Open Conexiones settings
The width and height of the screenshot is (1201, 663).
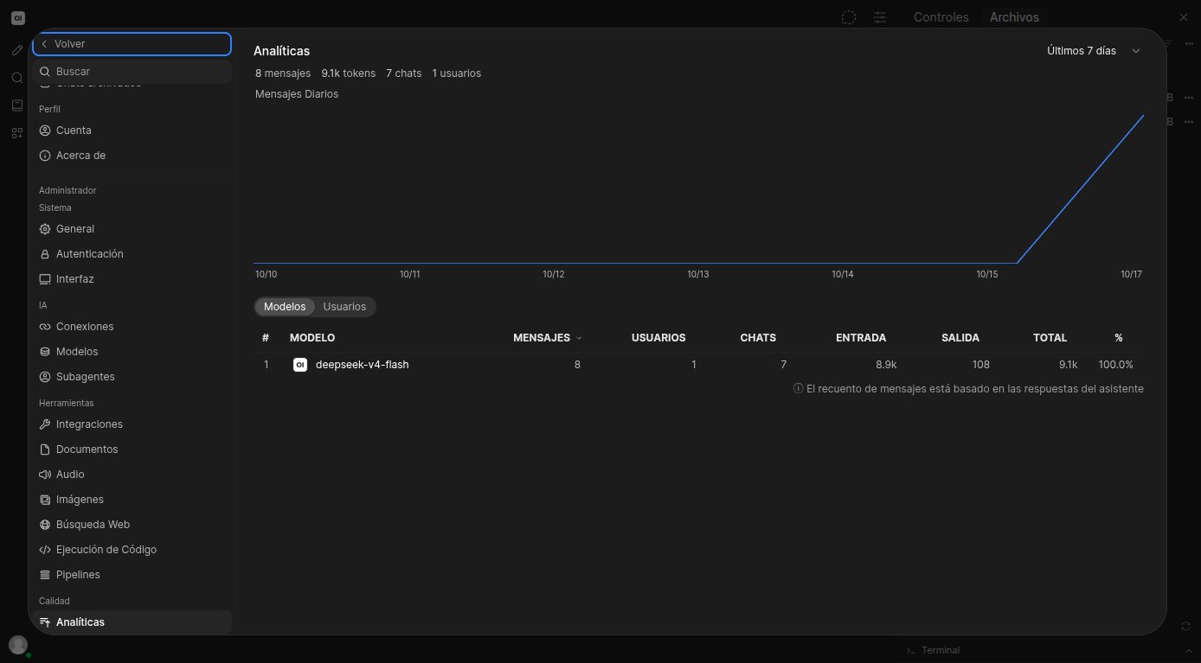point(132,327)
